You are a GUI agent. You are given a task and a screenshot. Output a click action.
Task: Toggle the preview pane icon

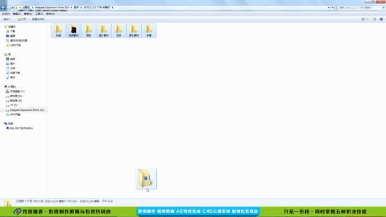click(374, 19)
